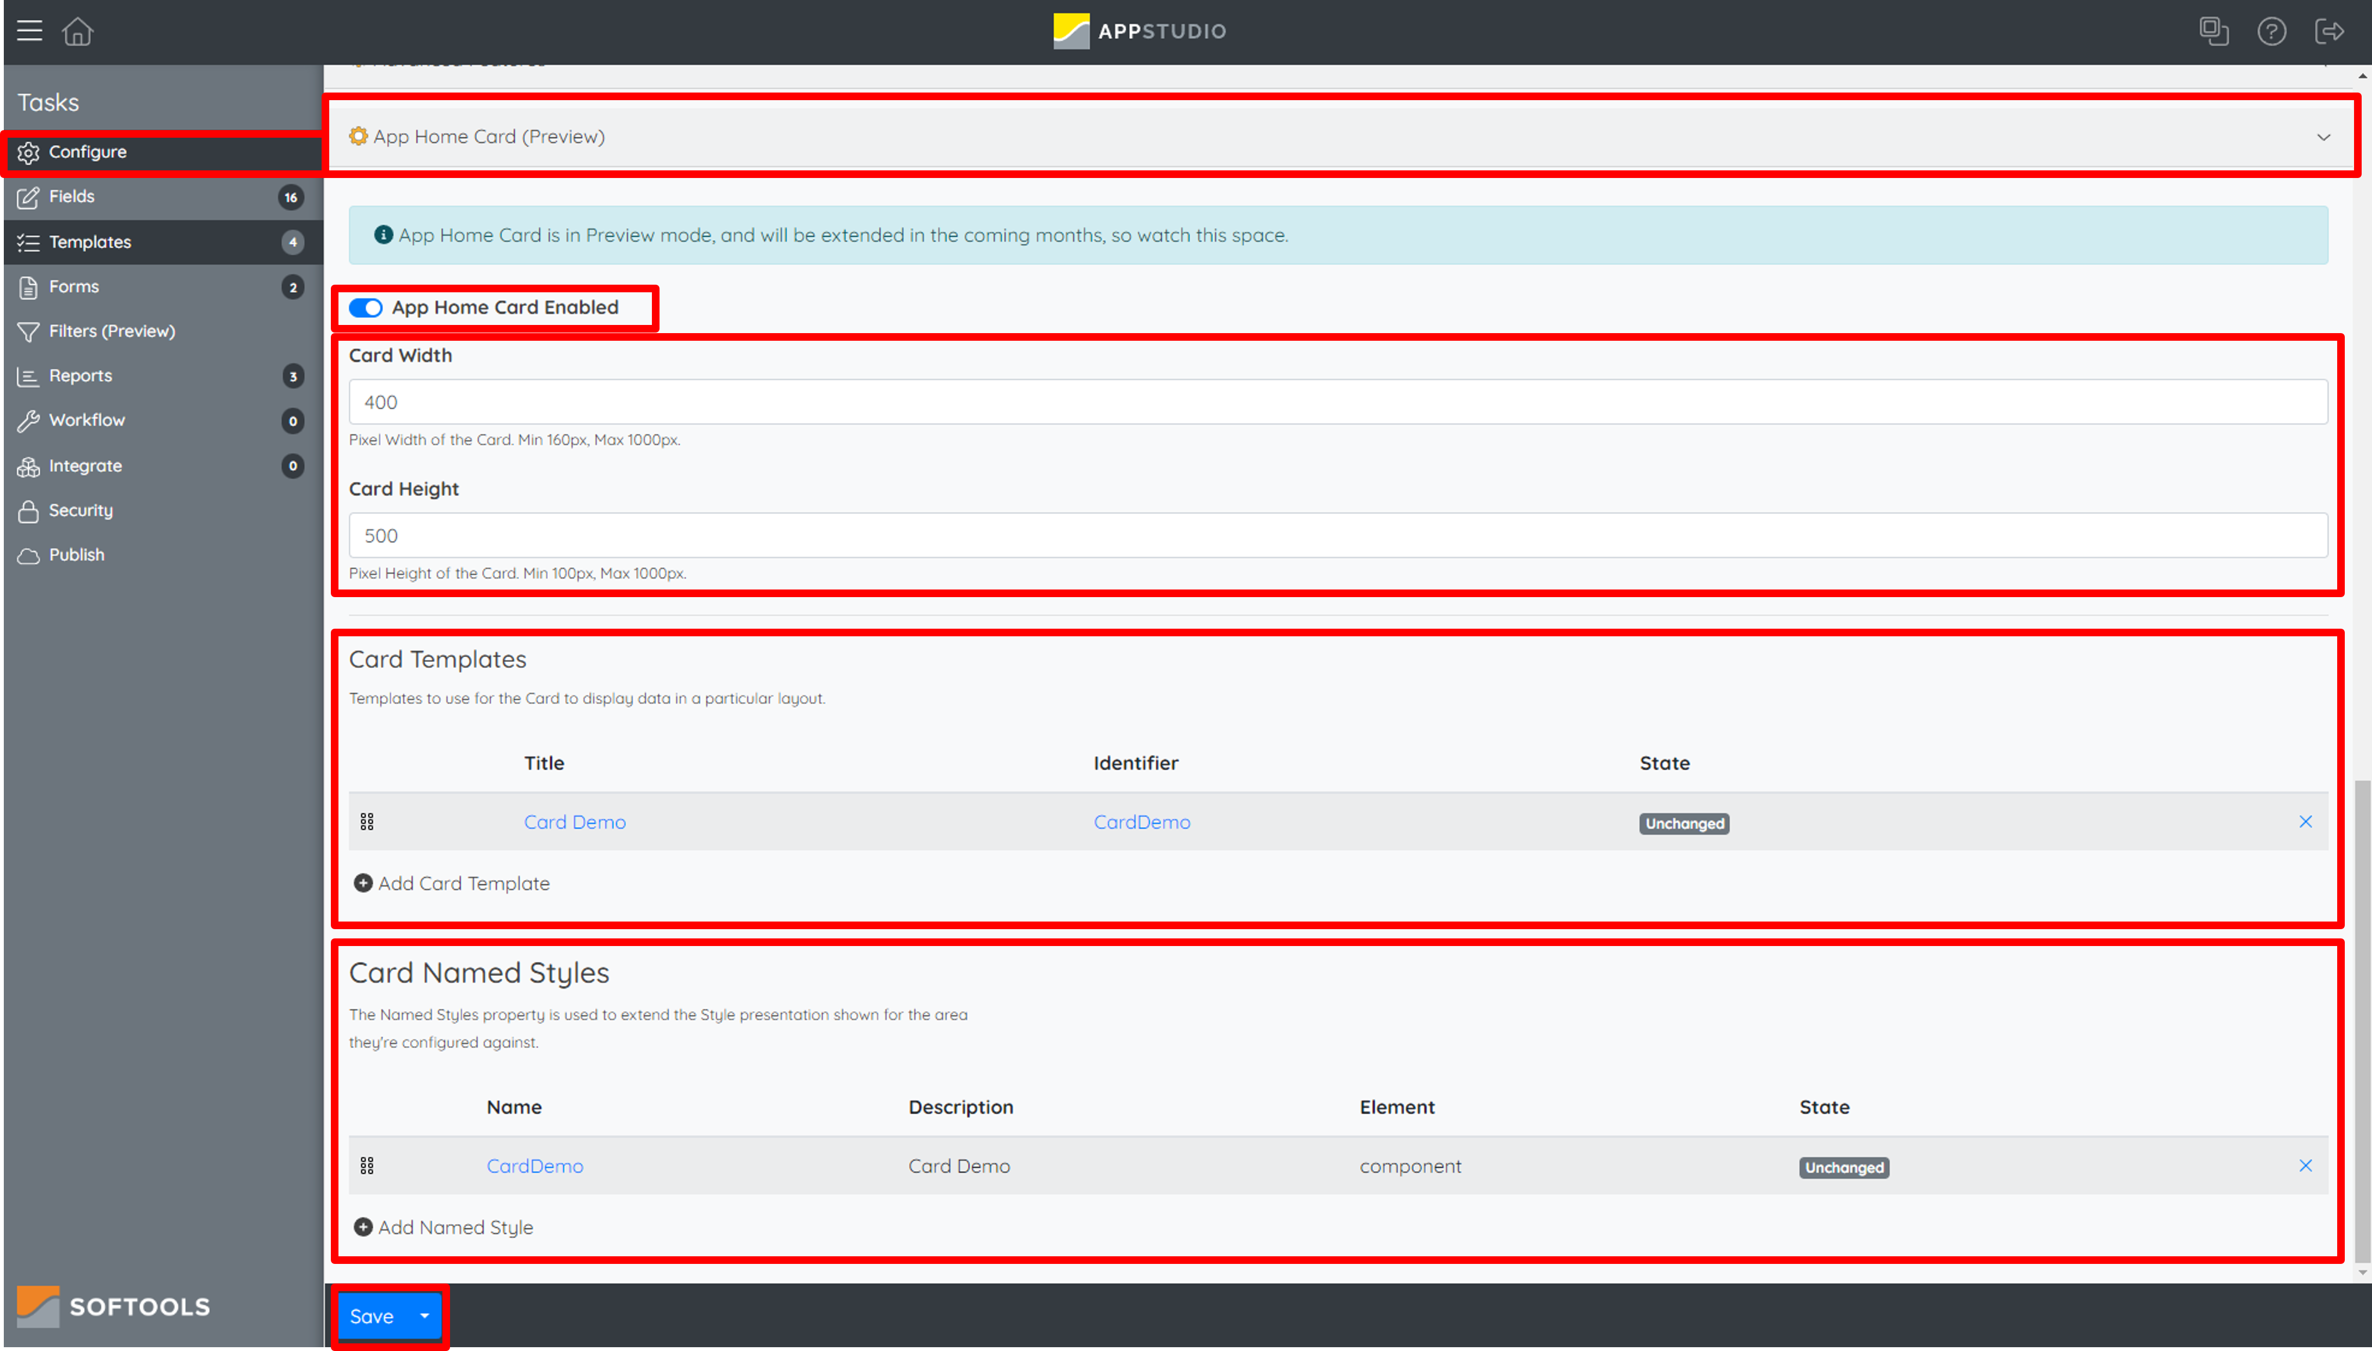Click the Filters funnel icon in sidebar
This screenshot has height=1351, width=2372.
29,331
